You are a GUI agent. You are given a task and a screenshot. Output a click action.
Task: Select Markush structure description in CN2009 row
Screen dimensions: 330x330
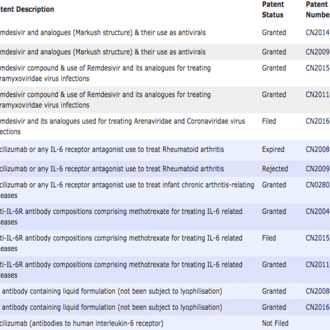click(x=103, y=52)
